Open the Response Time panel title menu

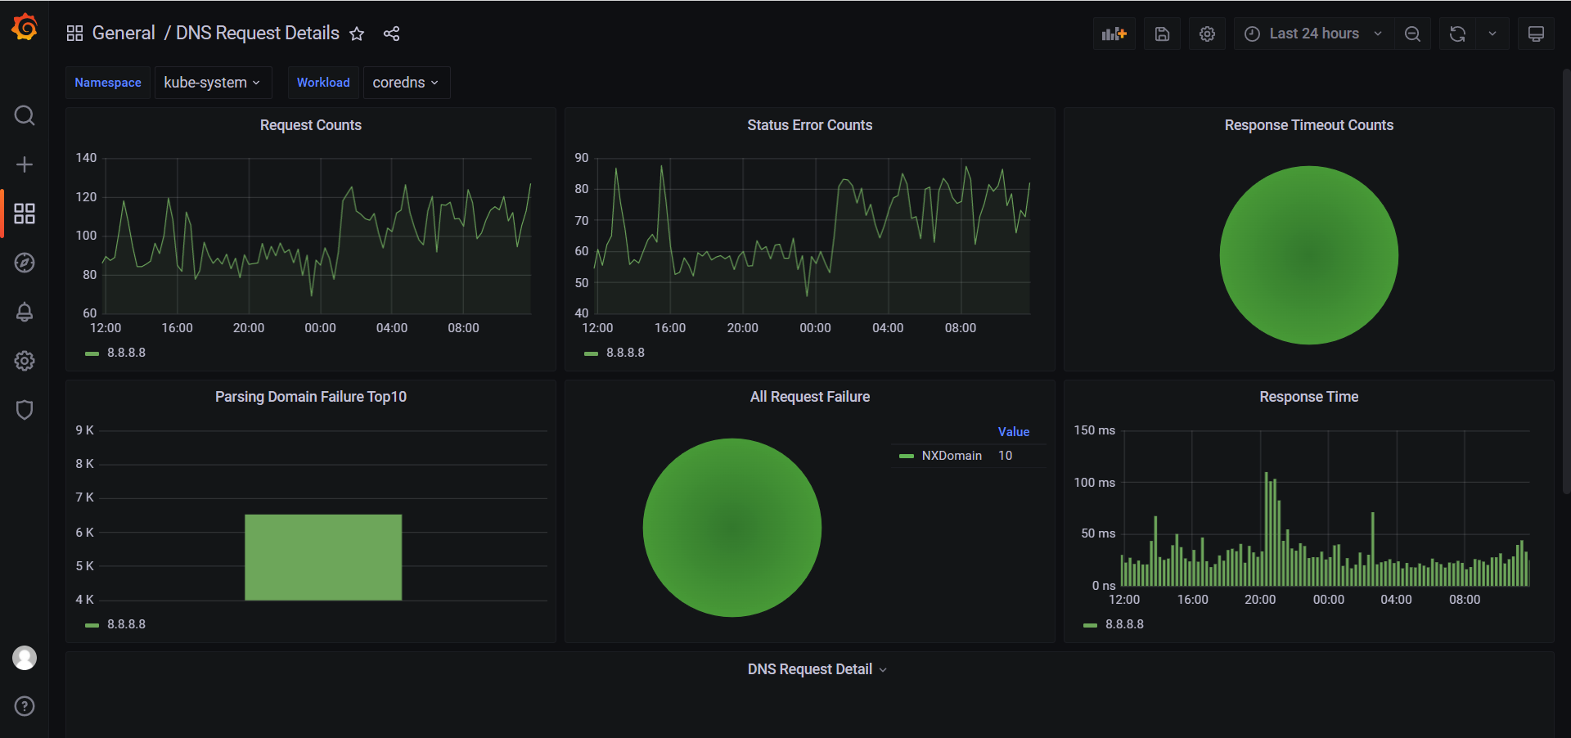tap(1308, 397)
